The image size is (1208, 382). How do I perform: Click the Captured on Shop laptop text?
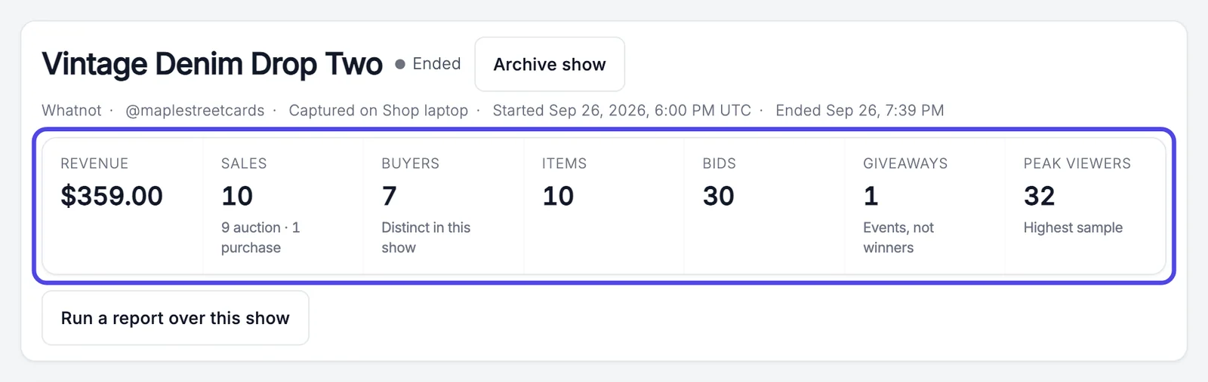378,110
